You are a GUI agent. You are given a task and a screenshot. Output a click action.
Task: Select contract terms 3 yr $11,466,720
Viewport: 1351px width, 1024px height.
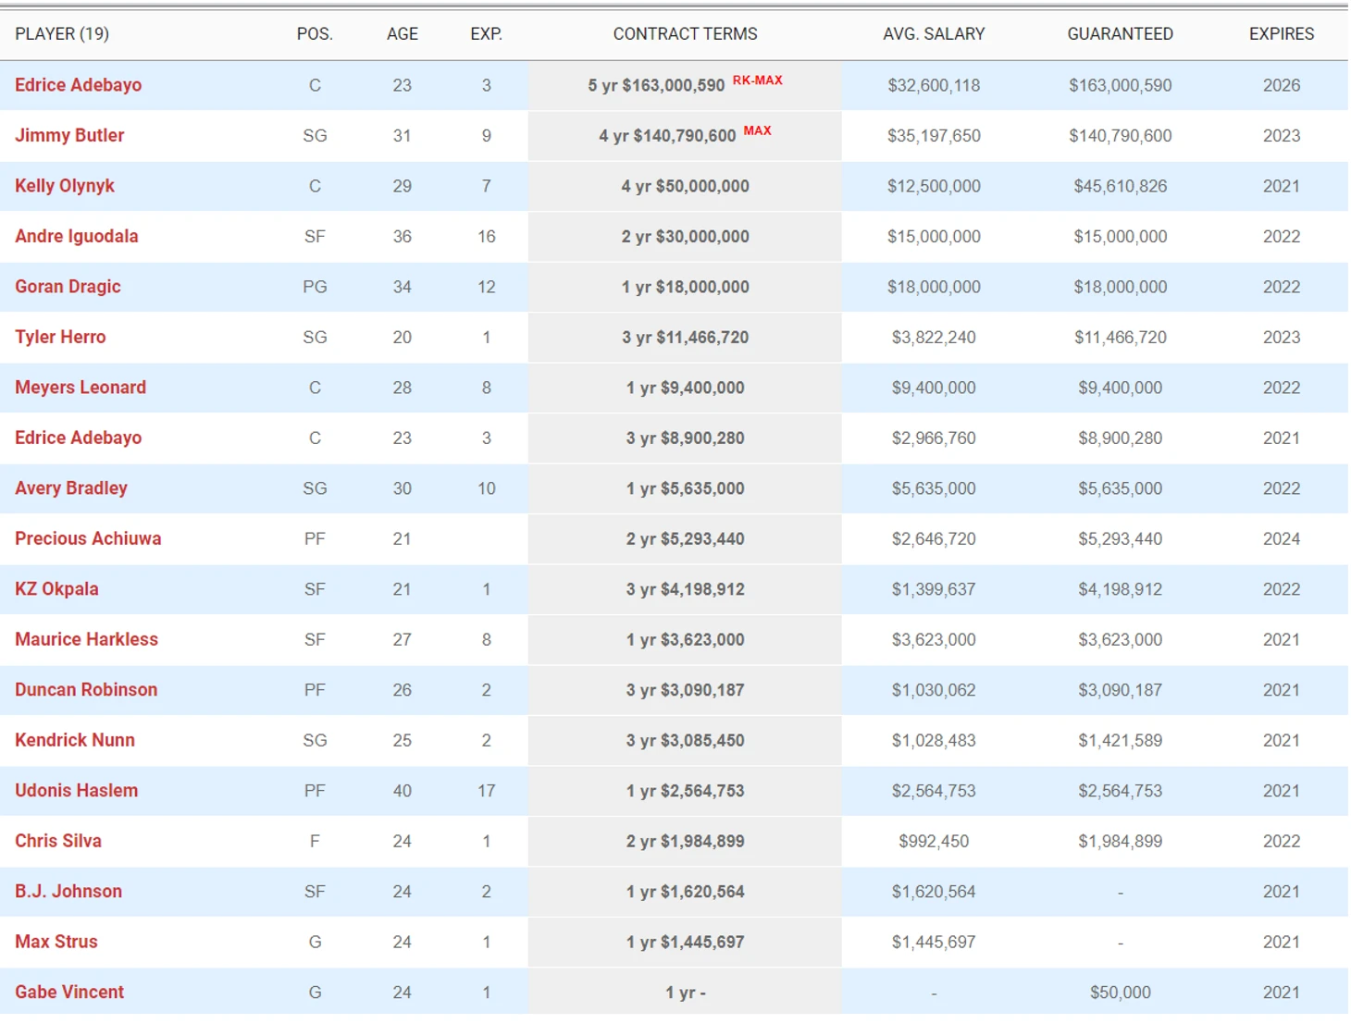coord(685,338)
